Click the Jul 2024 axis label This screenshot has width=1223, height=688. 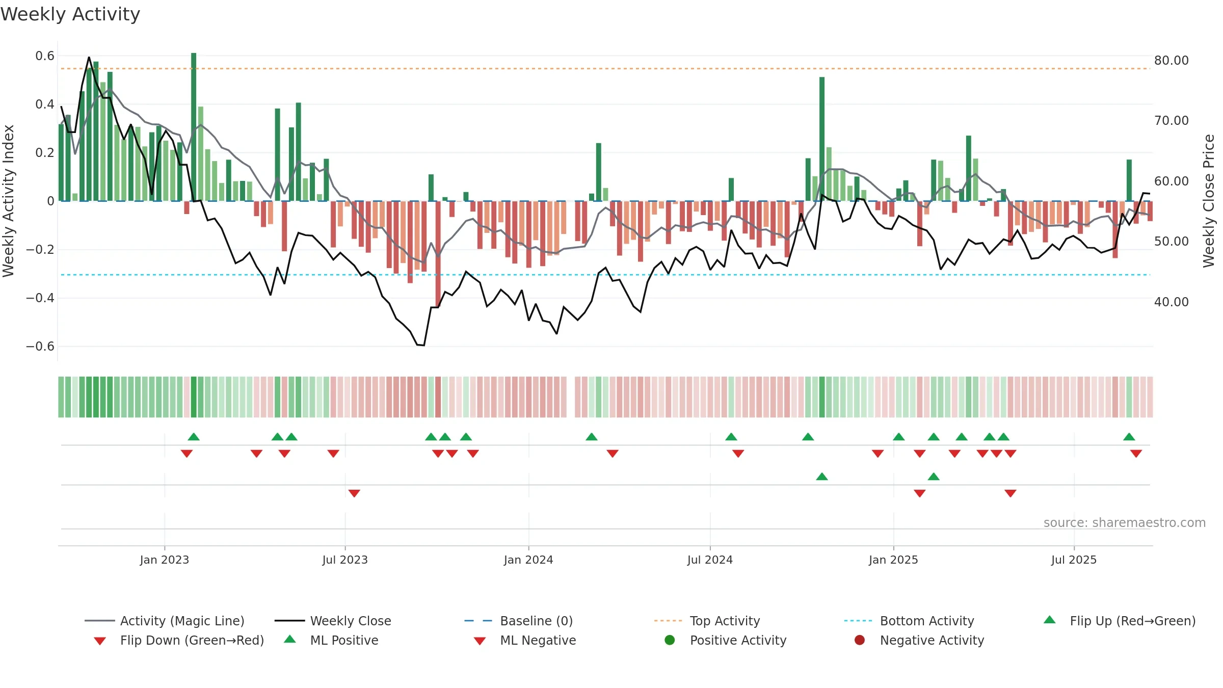(710, 560)
